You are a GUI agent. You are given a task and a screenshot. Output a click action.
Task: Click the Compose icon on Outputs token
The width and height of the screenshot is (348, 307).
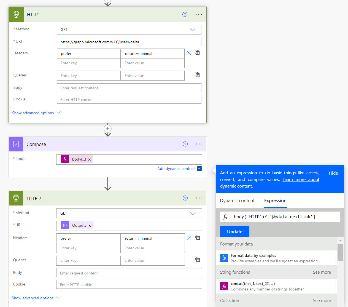tap(65, 225)
